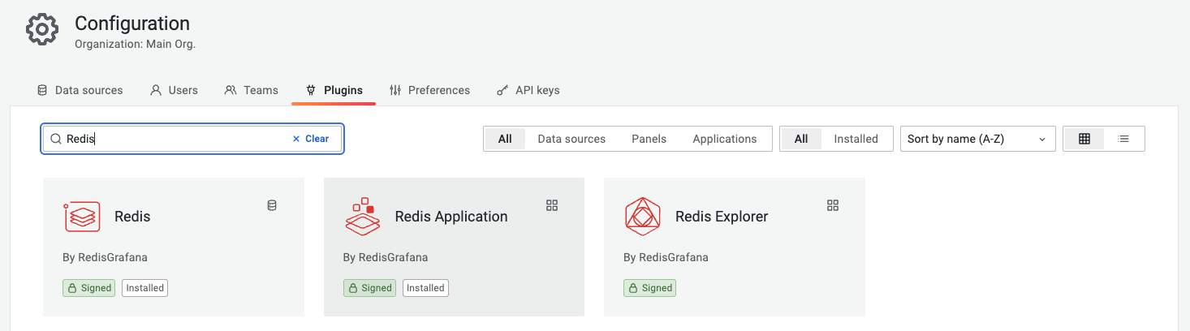Click the Configuration gear icon
1190x331 pixels.
point(42,30)
